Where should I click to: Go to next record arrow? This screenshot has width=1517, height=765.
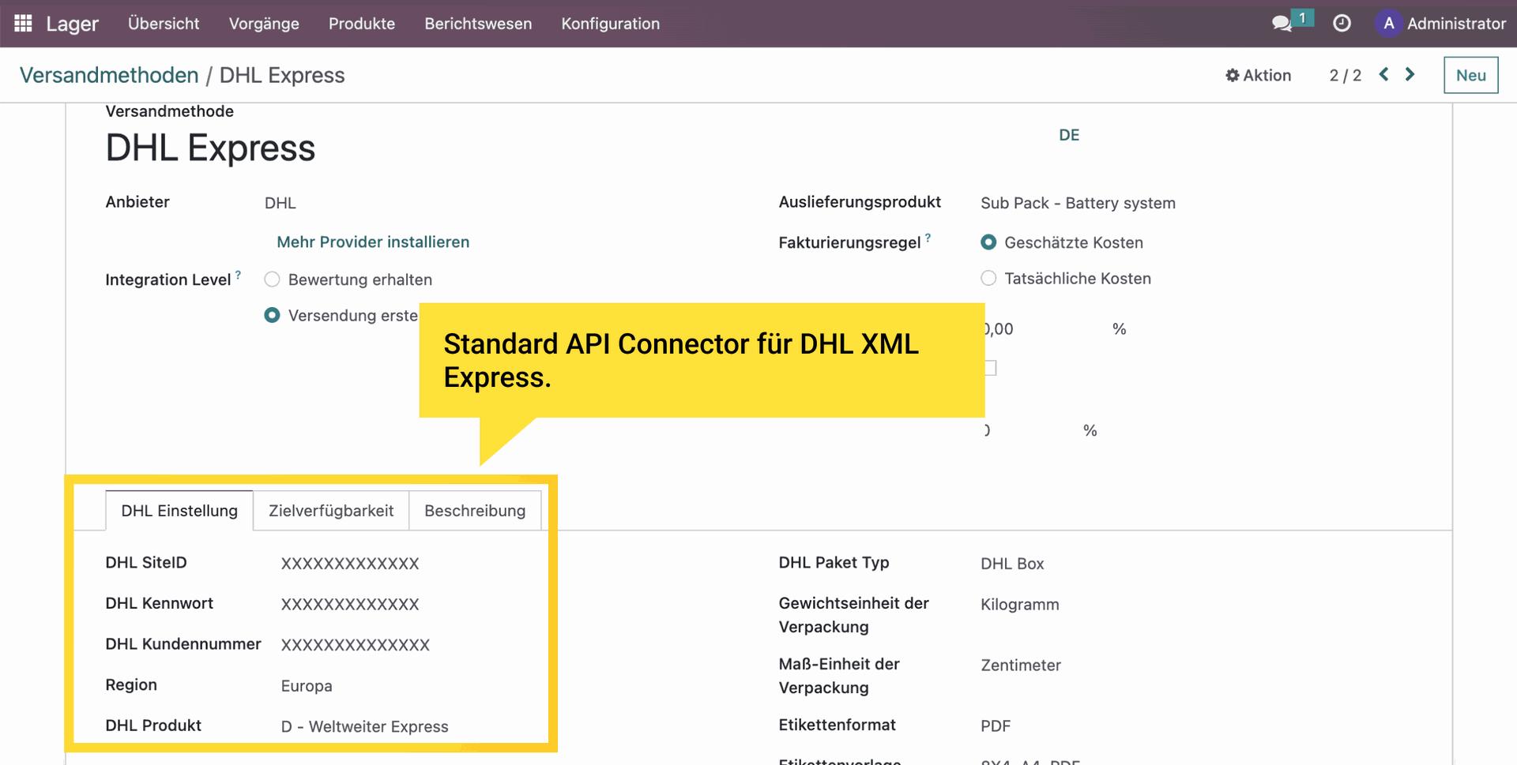1410,74
